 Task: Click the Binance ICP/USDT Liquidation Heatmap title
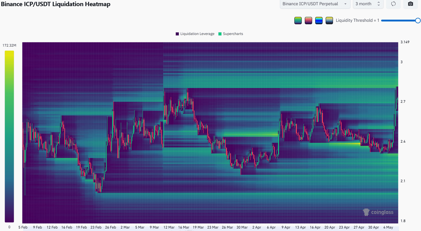(x=56, y=4)
